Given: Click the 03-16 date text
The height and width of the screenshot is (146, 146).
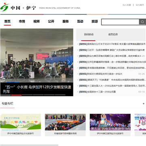Looking at the screenshot, I should point(142,92).
